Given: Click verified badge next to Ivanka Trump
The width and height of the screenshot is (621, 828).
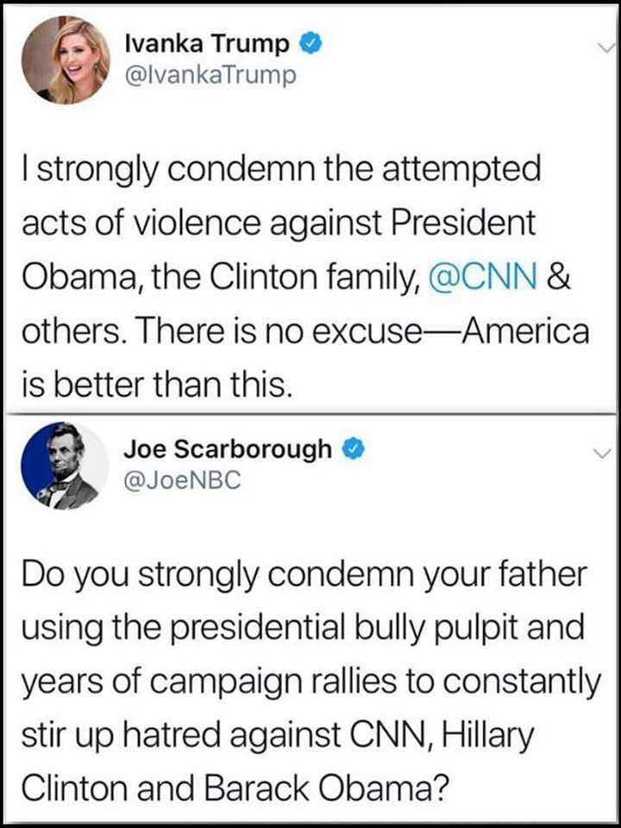Looking at the screenshot, I should (x=310, y=43).
